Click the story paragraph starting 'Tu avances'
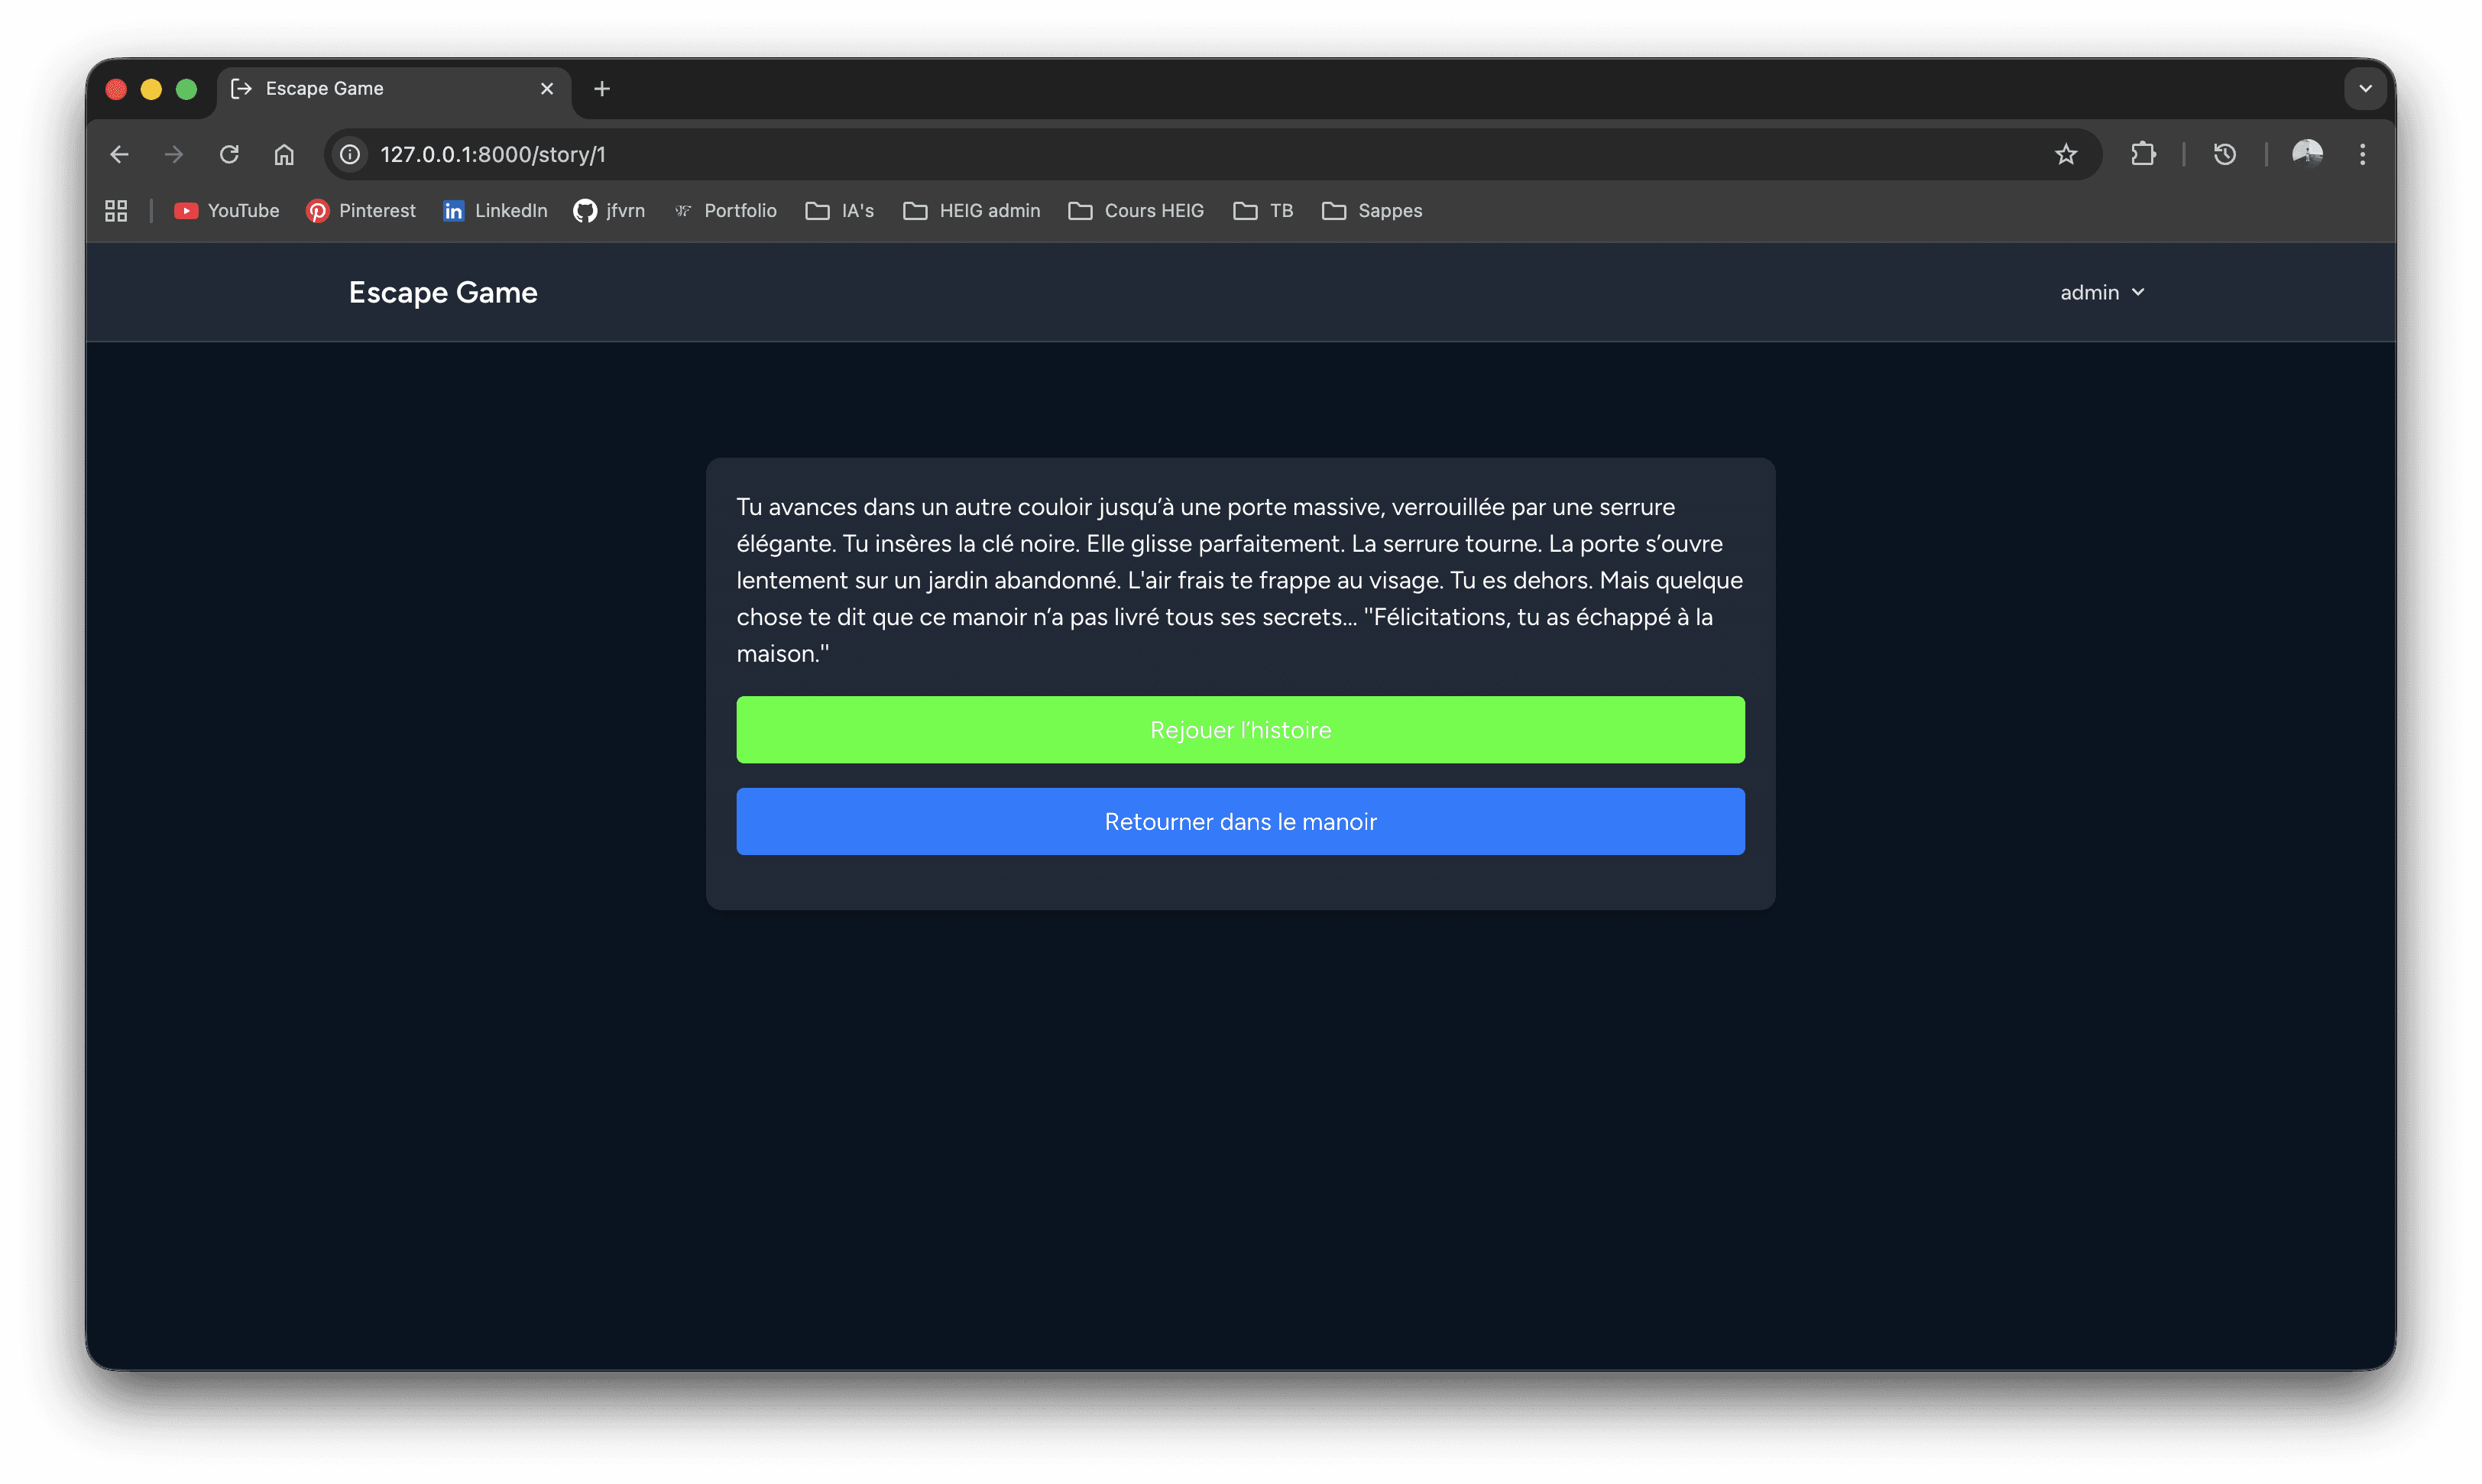 point(1240,580)
